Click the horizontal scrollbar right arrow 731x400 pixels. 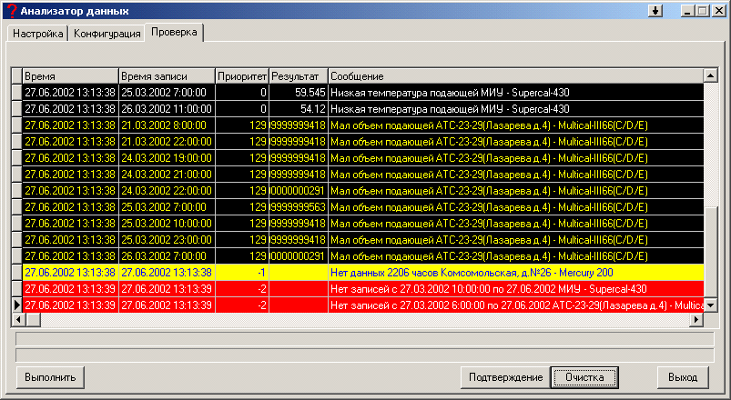696,319
